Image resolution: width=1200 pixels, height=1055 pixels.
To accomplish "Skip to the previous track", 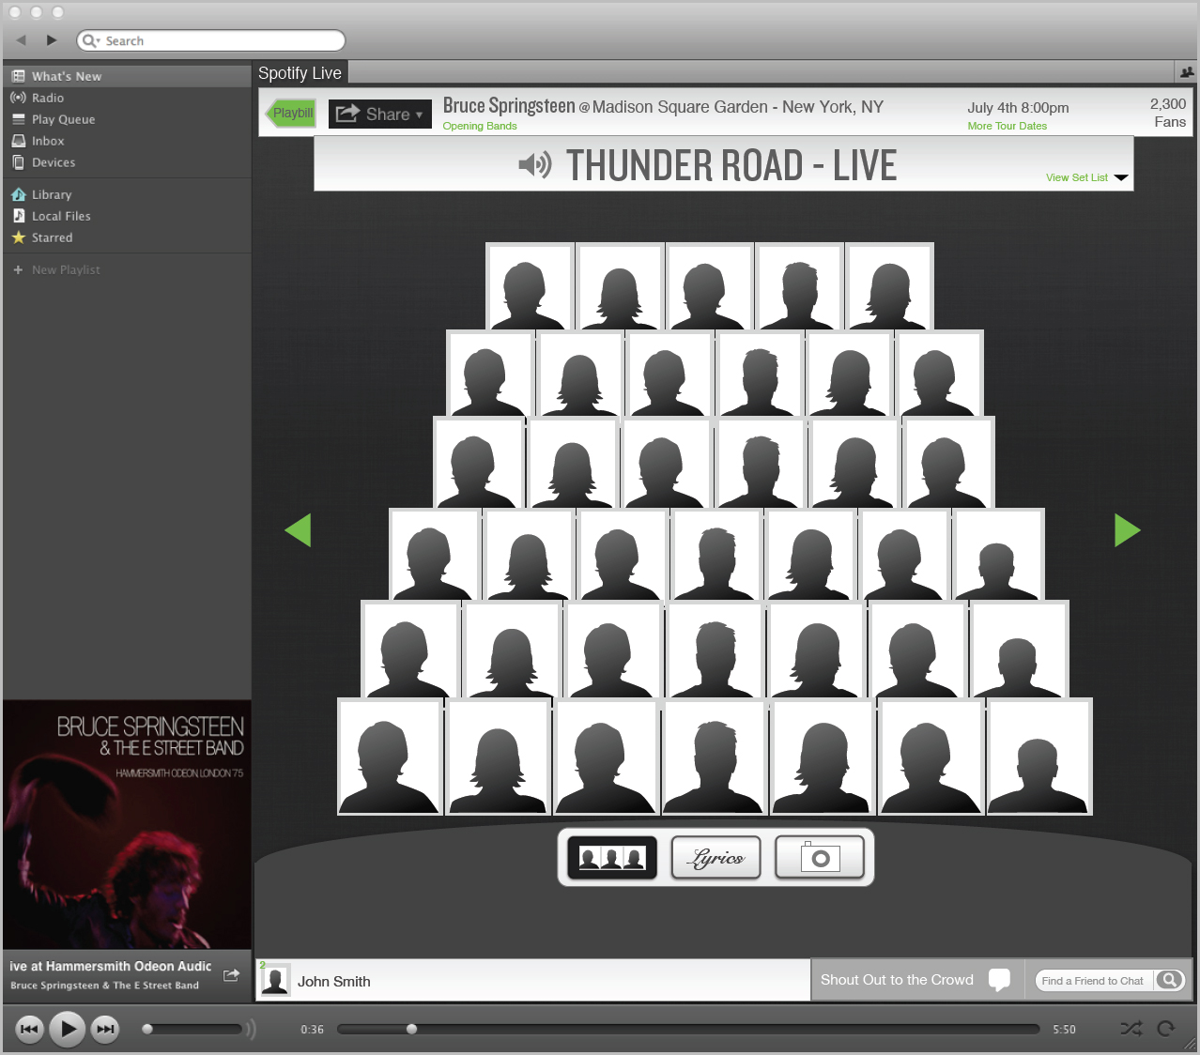I will pyautogui.click(x=29, y=1030).
